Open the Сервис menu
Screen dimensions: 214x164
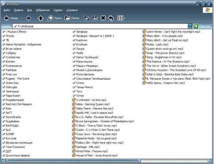tap(58, 10)
